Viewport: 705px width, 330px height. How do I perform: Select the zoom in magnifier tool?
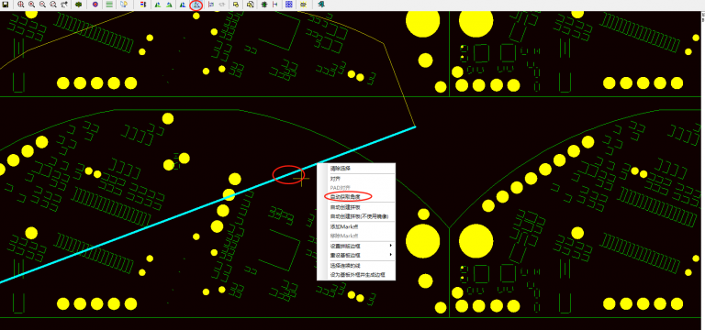point(31,5)
